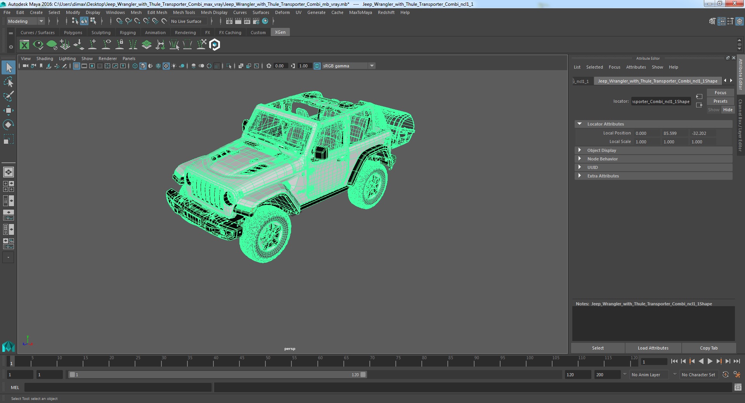Click the range slider right handle
This screenshot has height=403, width=745.
click(x=363, y=375)
